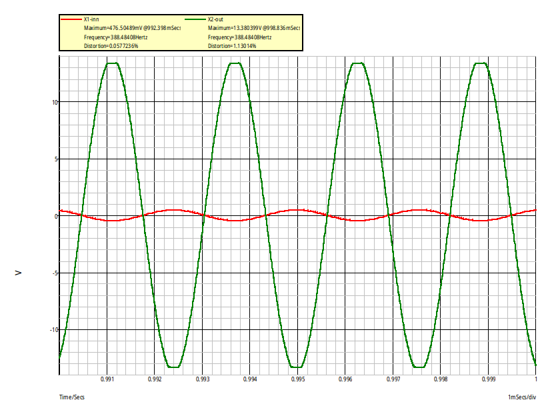Viewport: 560px width, 420px height.
Task: Select Distortion=0.0577236% text
Action: (111, 46)
